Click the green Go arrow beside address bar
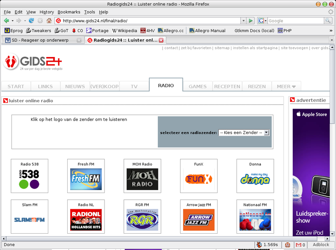 tap(250, 21)
